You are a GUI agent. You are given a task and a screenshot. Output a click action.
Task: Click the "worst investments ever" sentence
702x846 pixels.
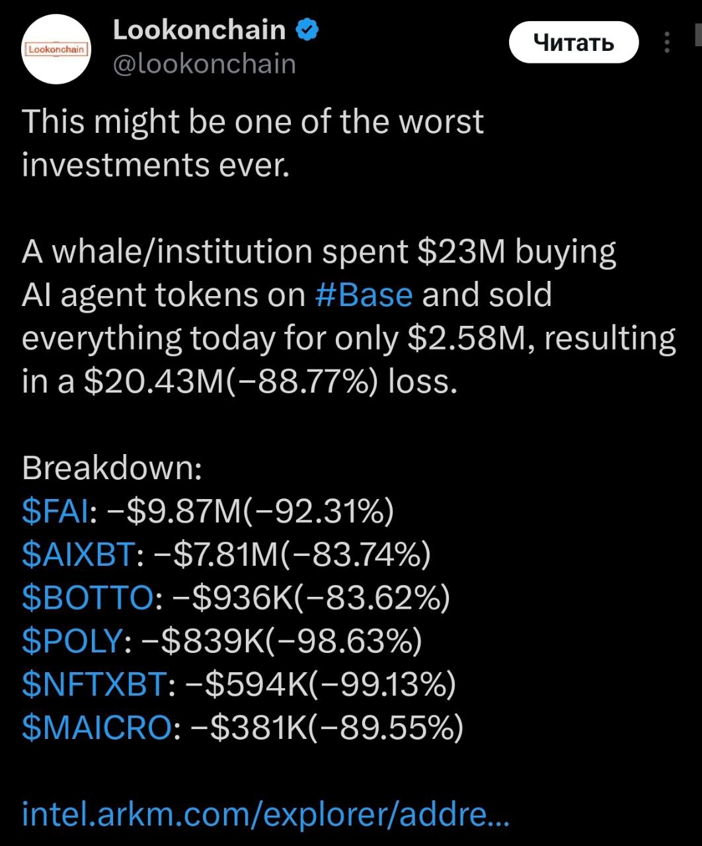[253, 143]
